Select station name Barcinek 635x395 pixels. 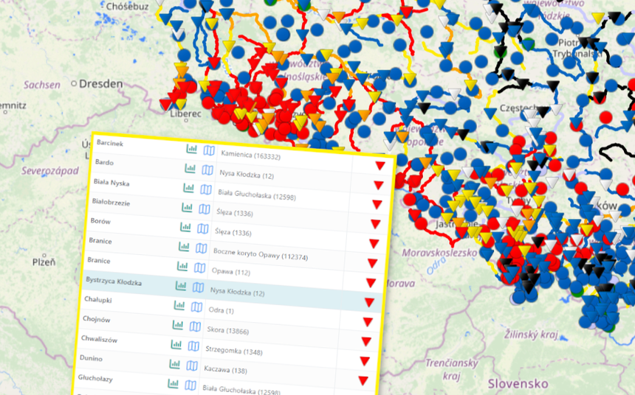pos(110,143)
